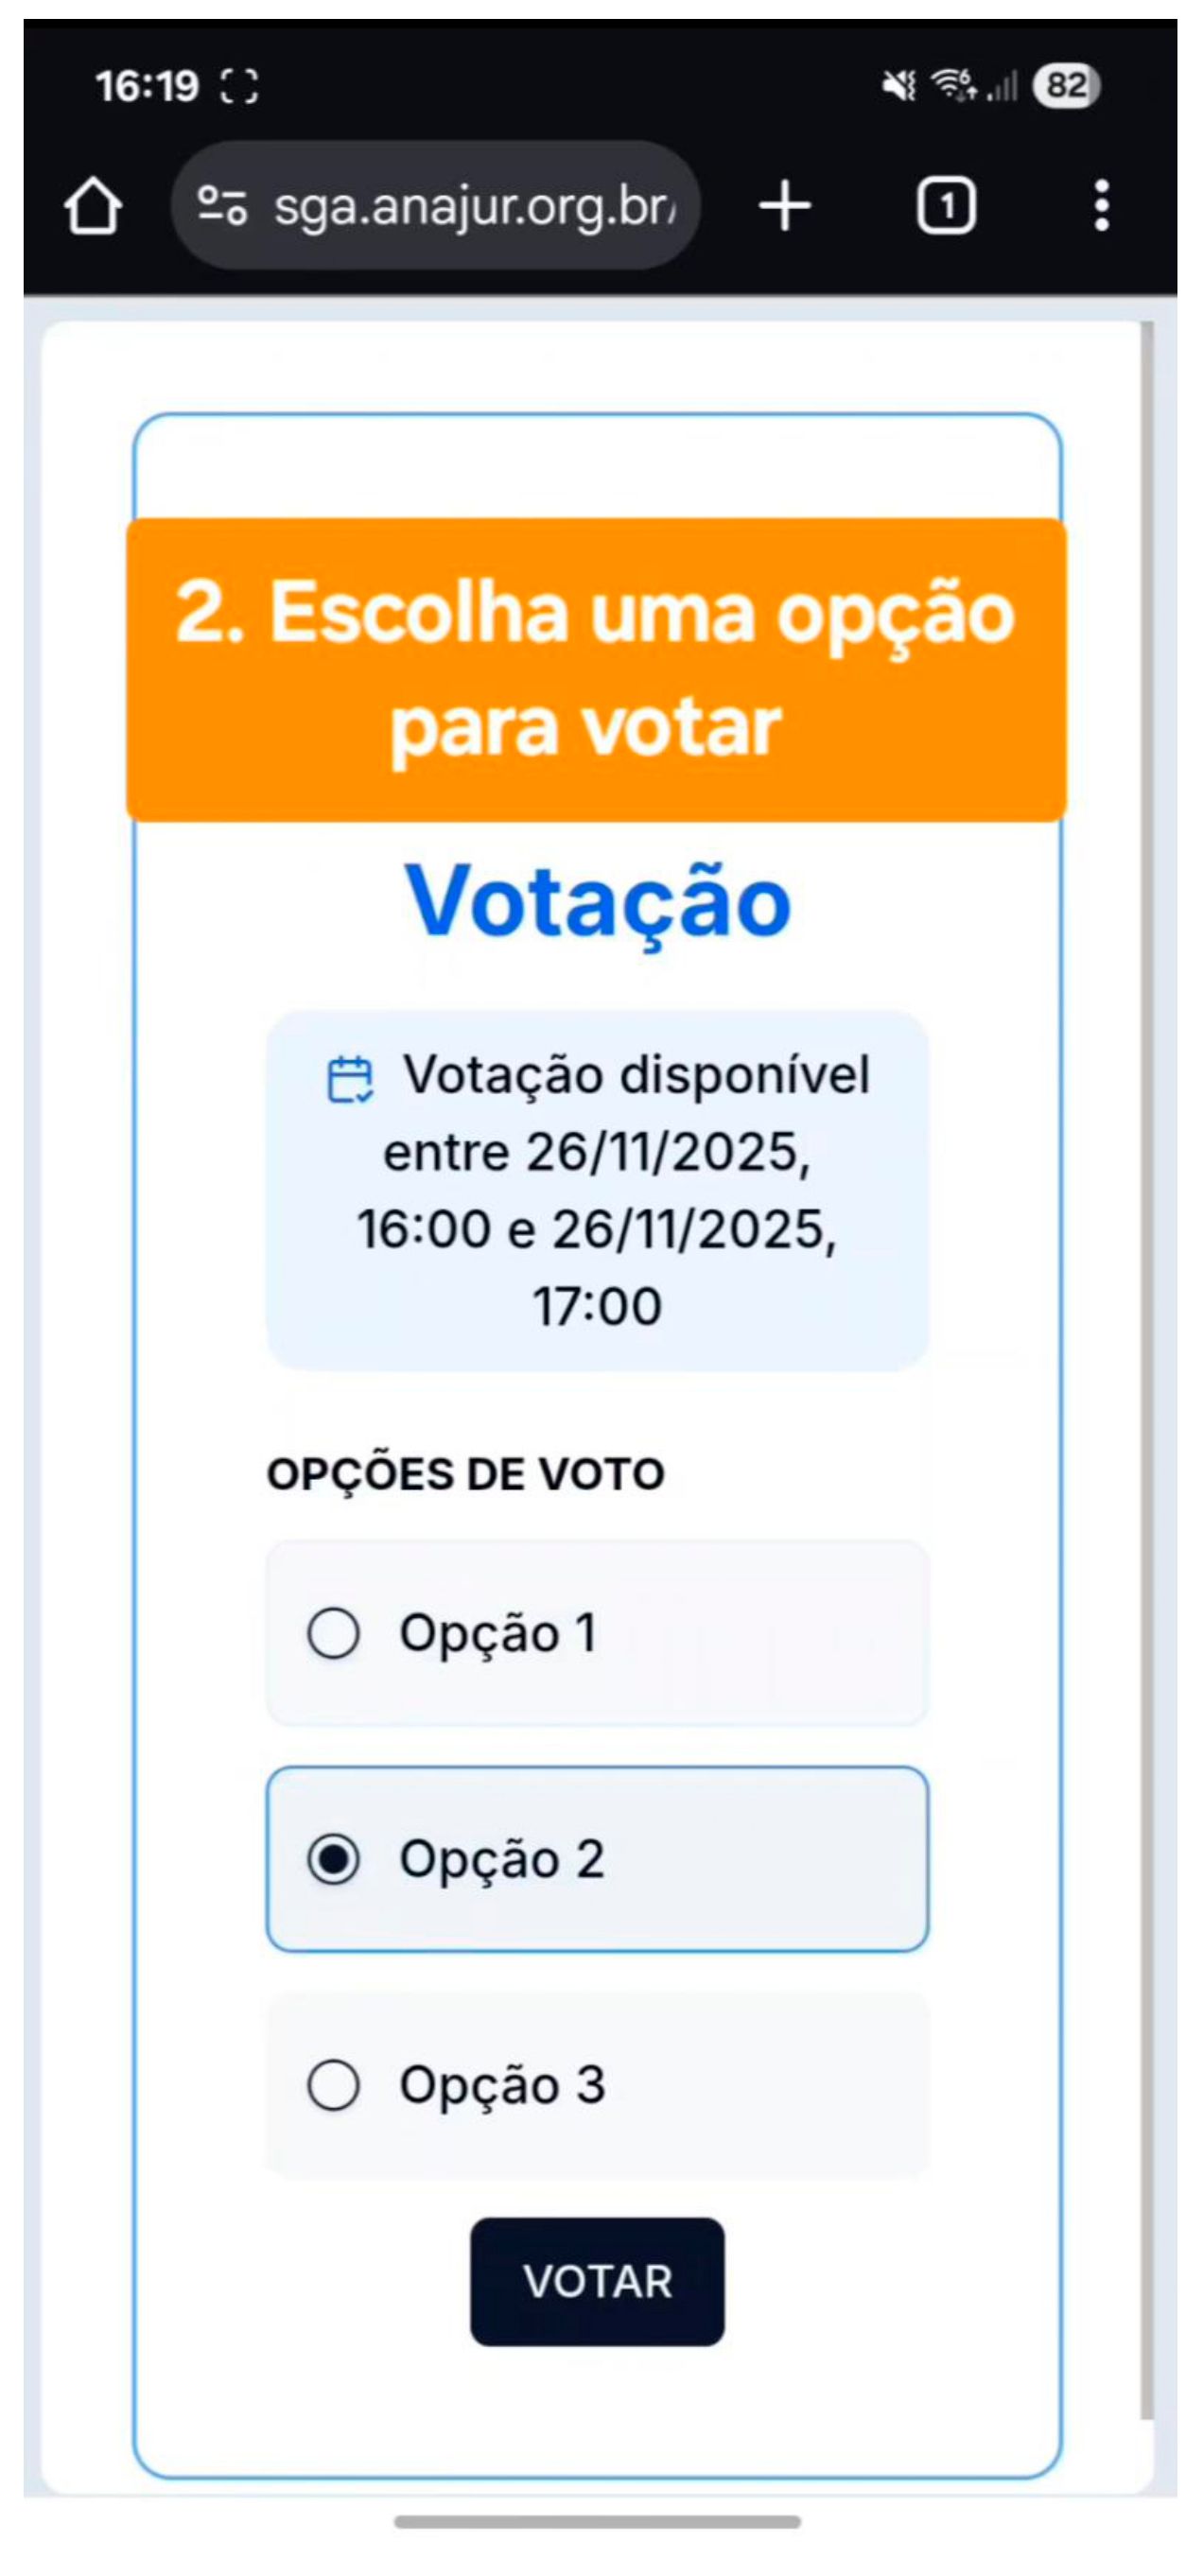Tap the bottom gesture navigation bar

597,2521
